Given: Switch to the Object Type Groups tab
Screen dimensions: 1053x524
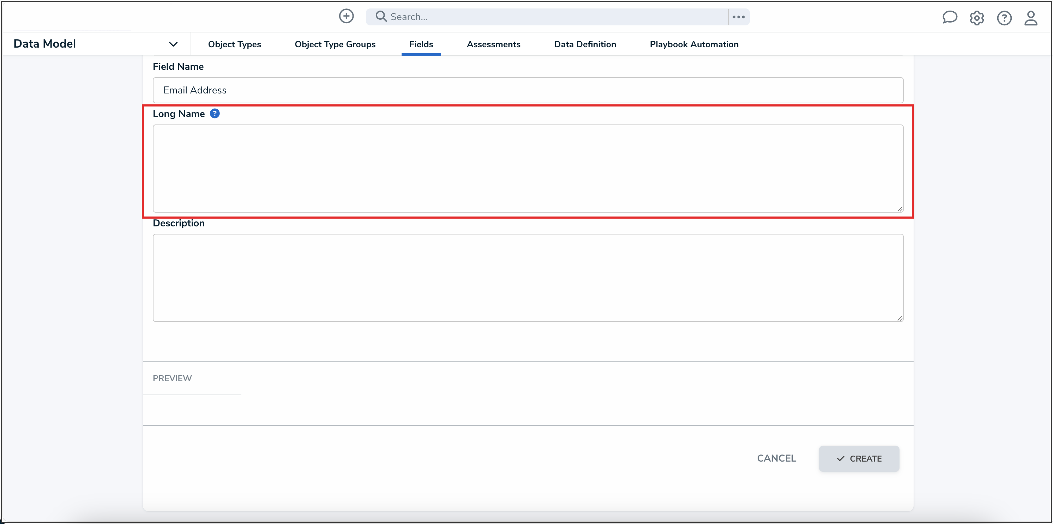Looking at the screenshot, I should [x=335, y=44].
